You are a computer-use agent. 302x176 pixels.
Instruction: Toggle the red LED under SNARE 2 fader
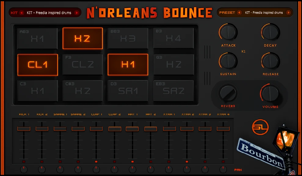click(x=78, y=162)
